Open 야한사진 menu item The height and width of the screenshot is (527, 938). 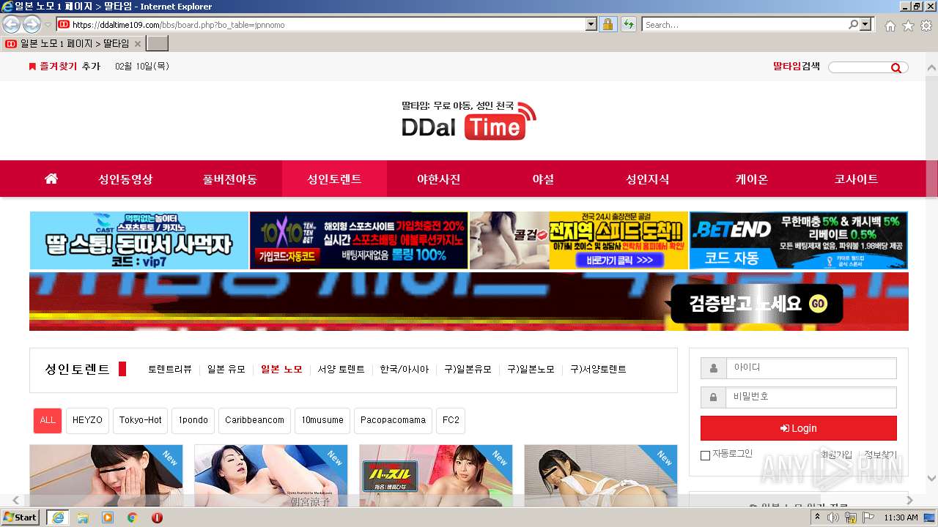click(x=438, y=179)
